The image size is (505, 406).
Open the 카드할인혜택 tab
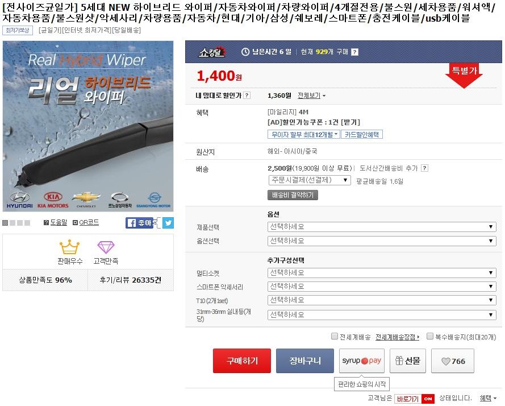click(x=362, y=134)
